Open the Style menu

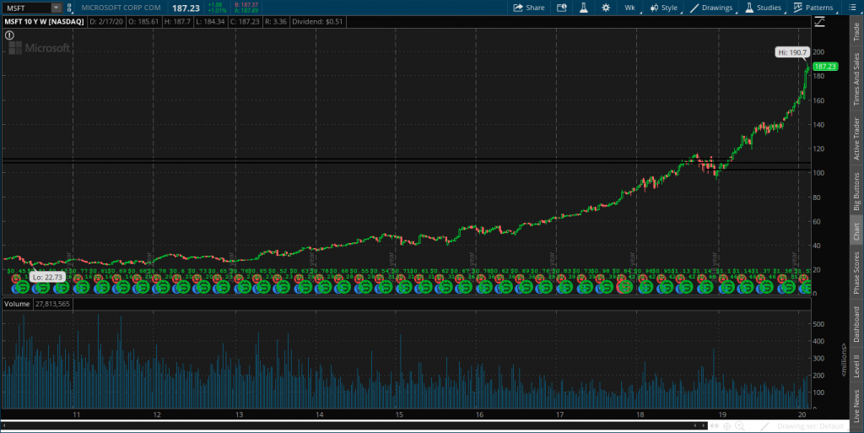tap(664, 8)
